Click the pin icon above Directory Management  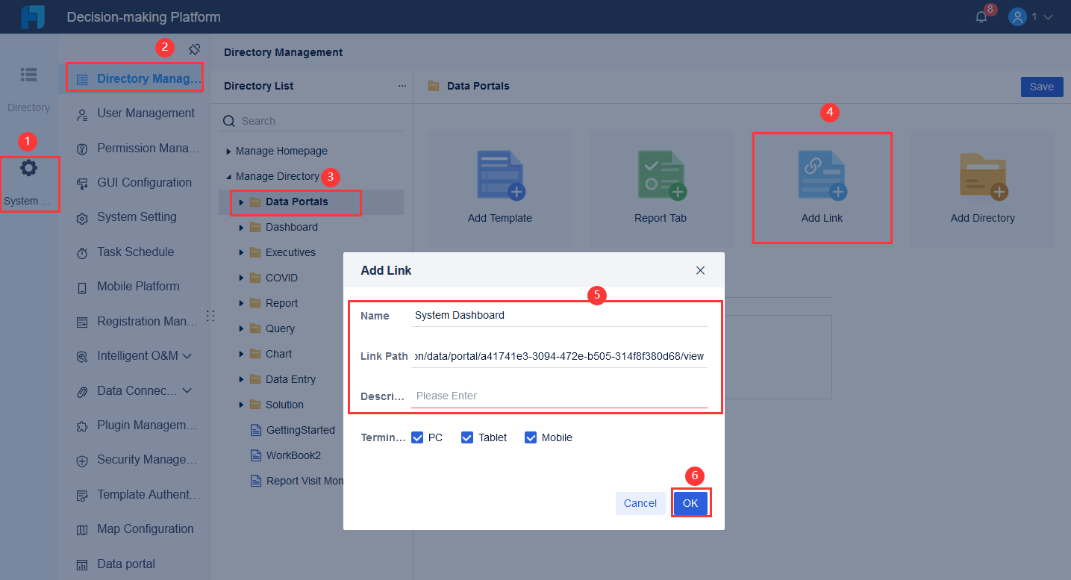(x=194, y=48)
